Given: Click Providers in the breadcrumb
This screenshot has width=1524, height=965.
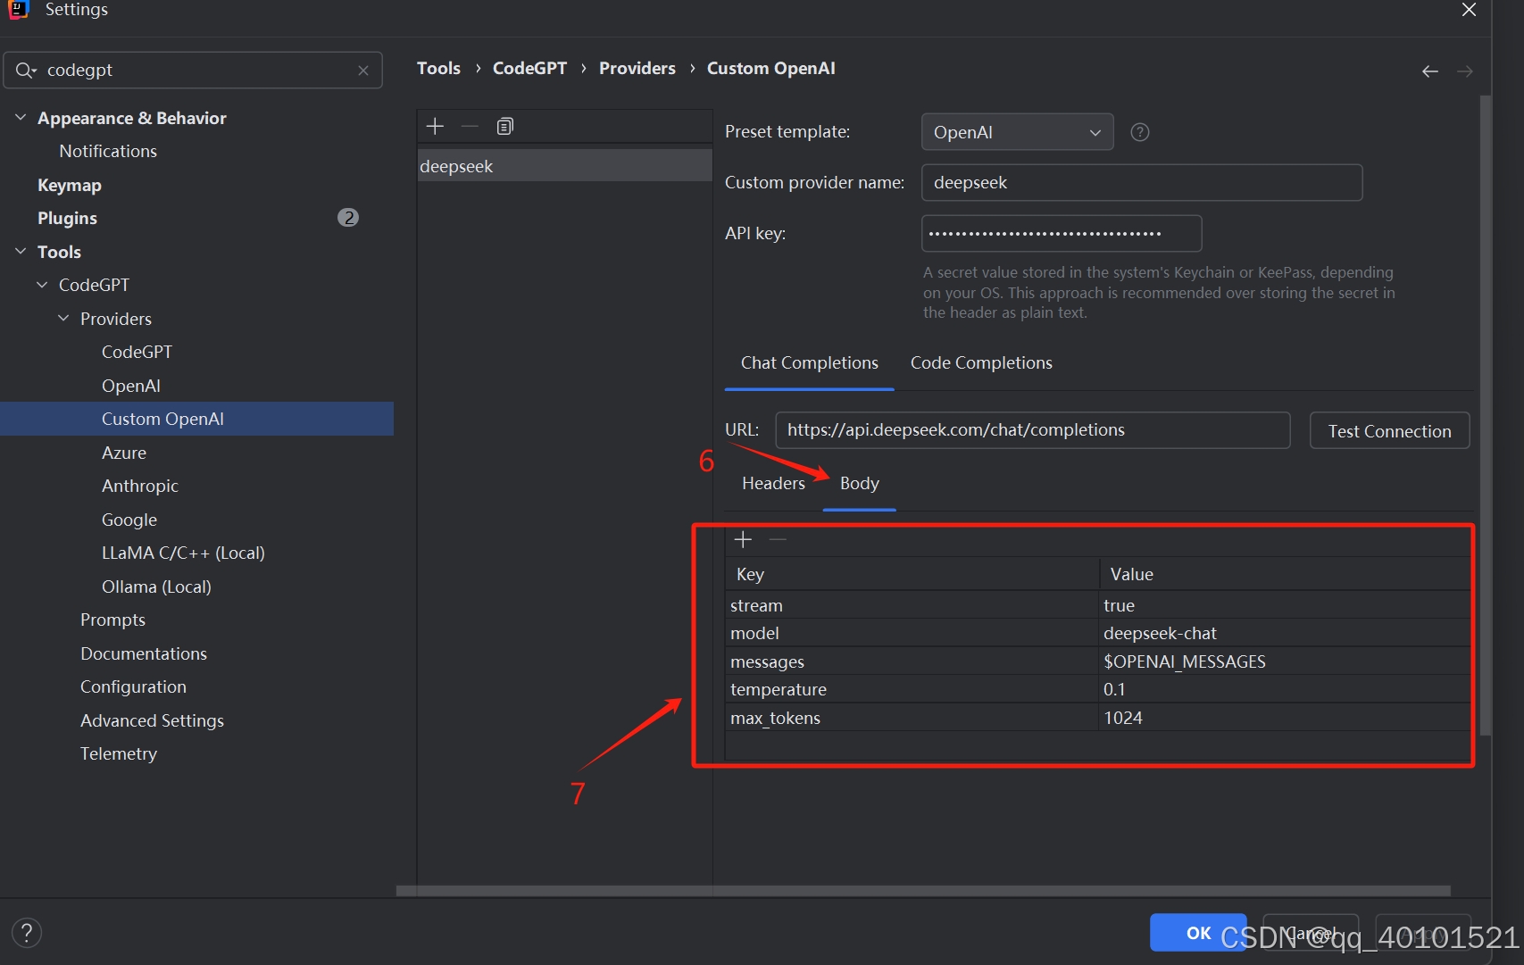Looking at the screenshot, I should point(637,69).
